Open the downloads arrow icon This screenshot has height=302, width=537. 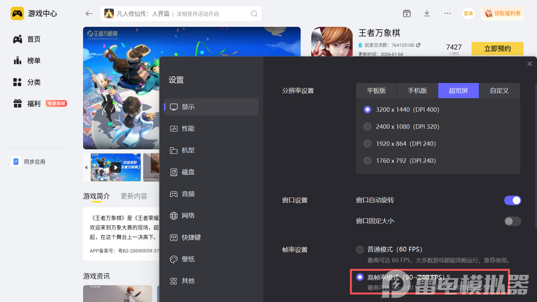pyautogui.click(x=427, y=13)
